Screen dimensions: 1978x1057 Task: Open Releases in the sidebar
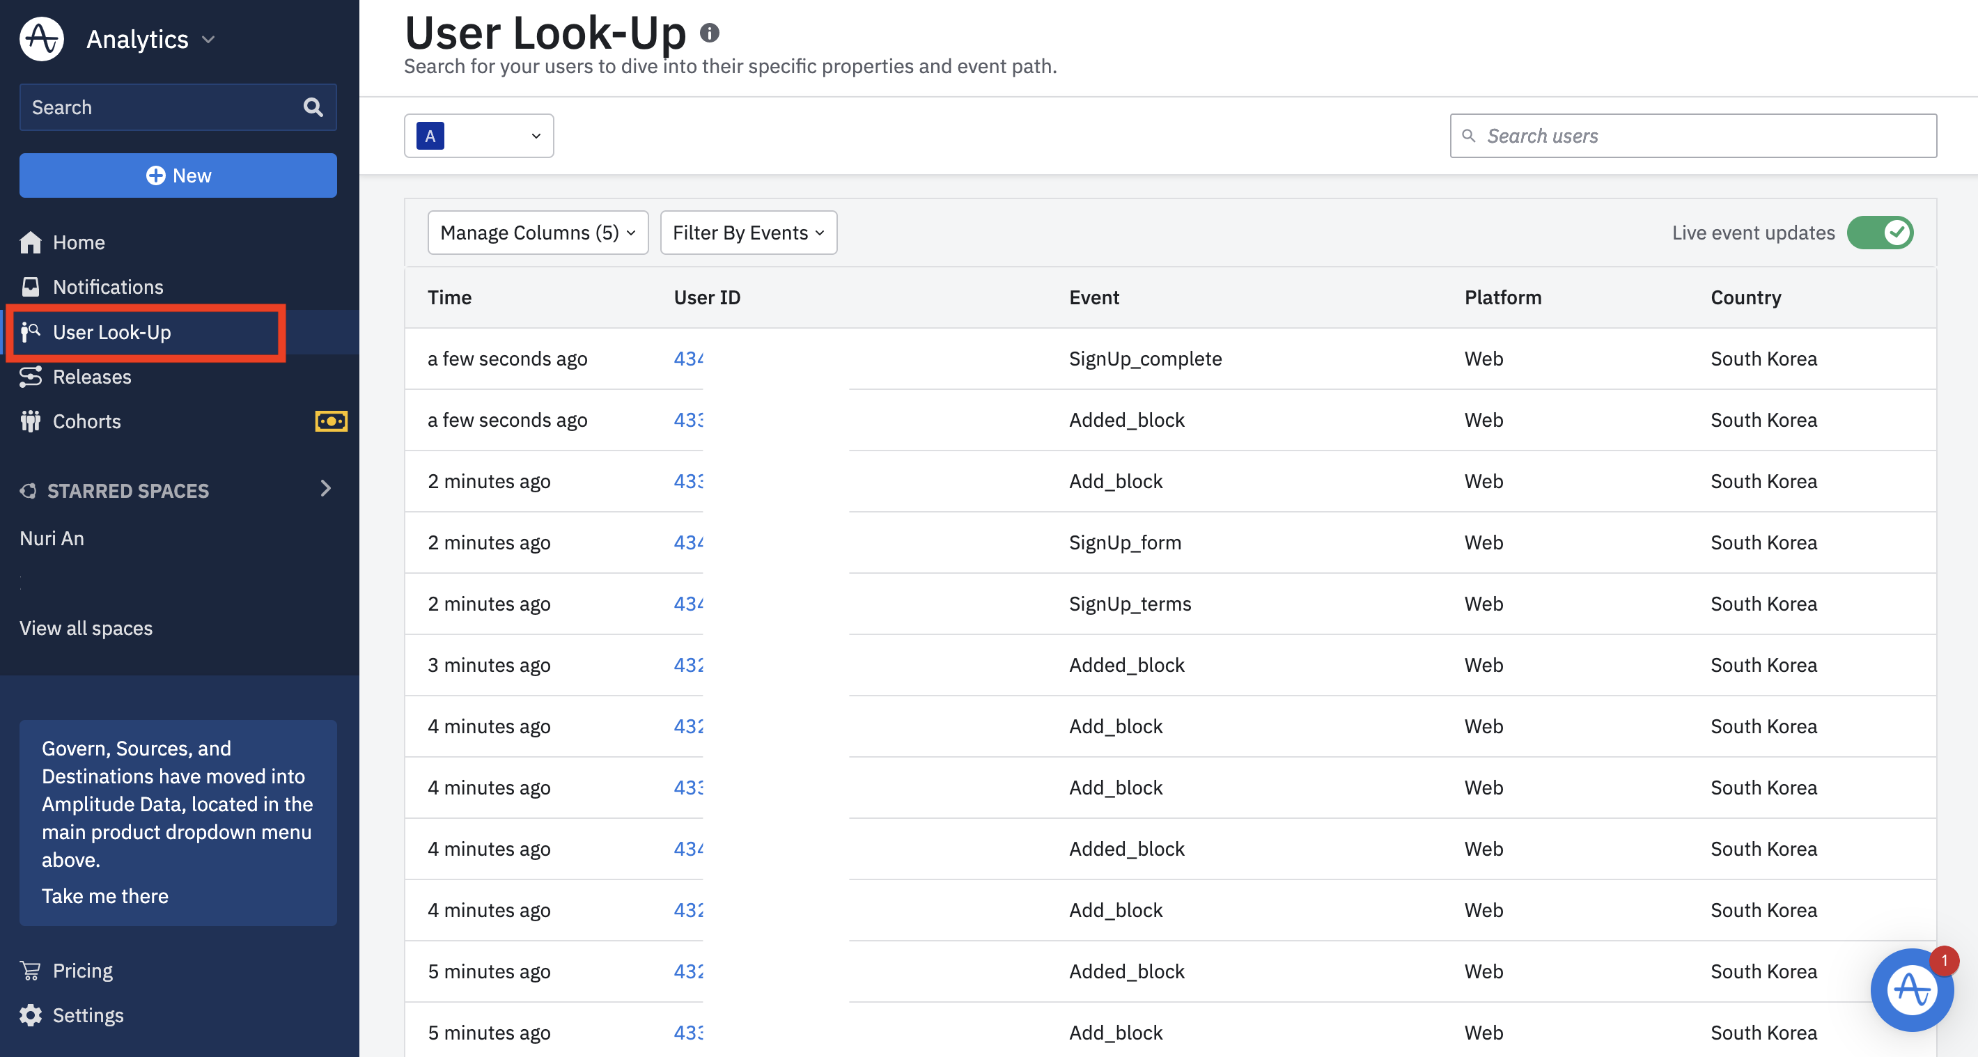pyautogui.click(x=91, y=377)
